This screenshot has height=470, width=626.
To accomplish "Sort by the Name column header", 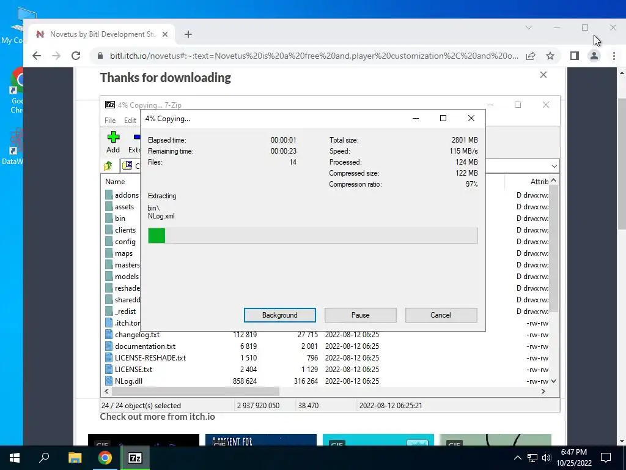I will tap(115, 181).
